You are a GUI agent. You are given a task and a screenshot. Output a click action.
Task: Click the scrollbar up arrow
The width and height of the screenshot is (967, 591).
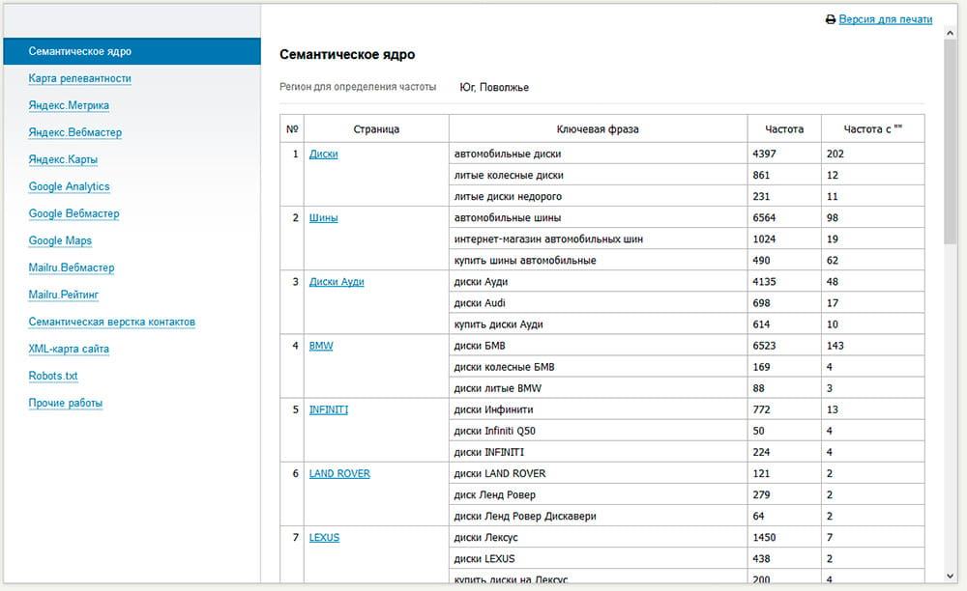click(951, 33)
